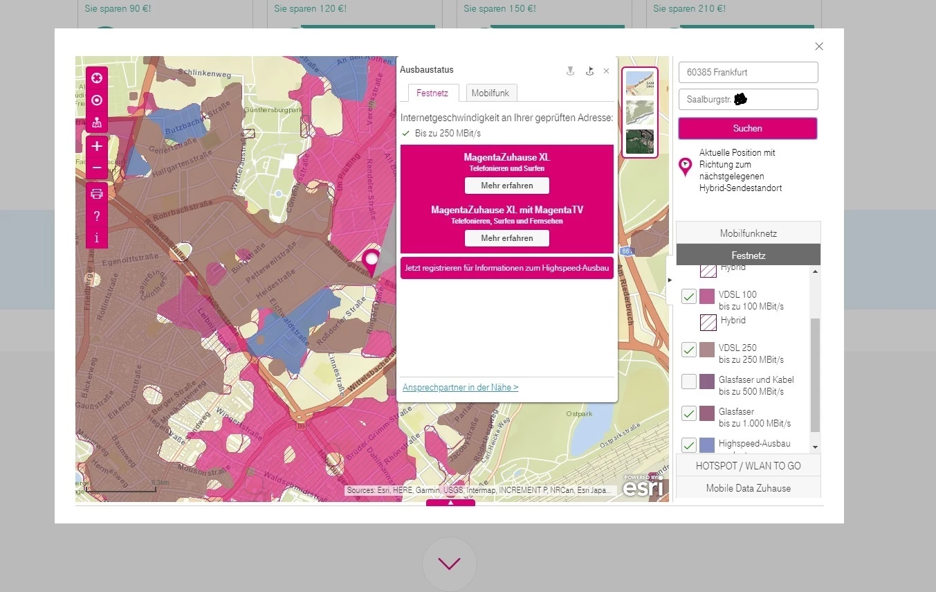Enable the Glasfaser und Kabel layer checkbox
936x592 pixels.
[689, 382]
